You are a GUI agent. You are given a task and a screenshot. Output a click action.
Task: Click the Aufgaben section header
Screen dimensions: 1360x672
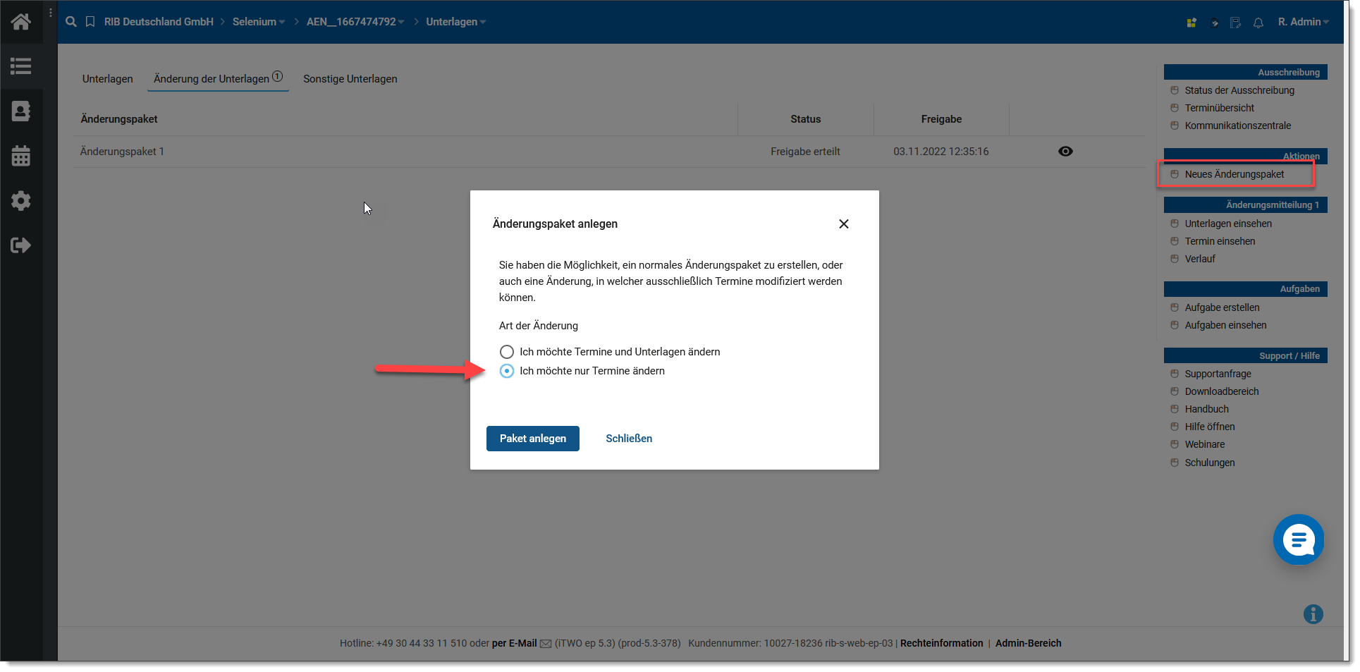tap(1245, 288)
